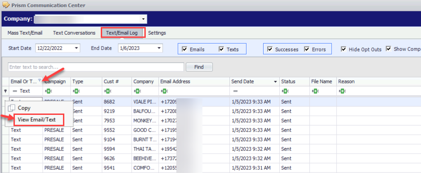This screenshot has width=421, height=173.
Task: Choose View Email/Text from context menu
Action: click(37, 120)
